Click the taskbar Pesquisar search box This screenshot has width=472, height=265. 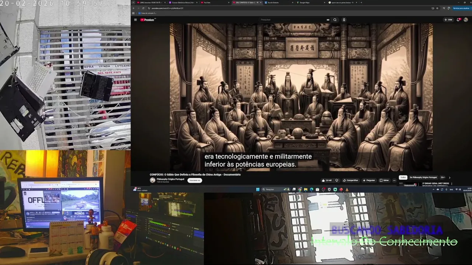276,189
